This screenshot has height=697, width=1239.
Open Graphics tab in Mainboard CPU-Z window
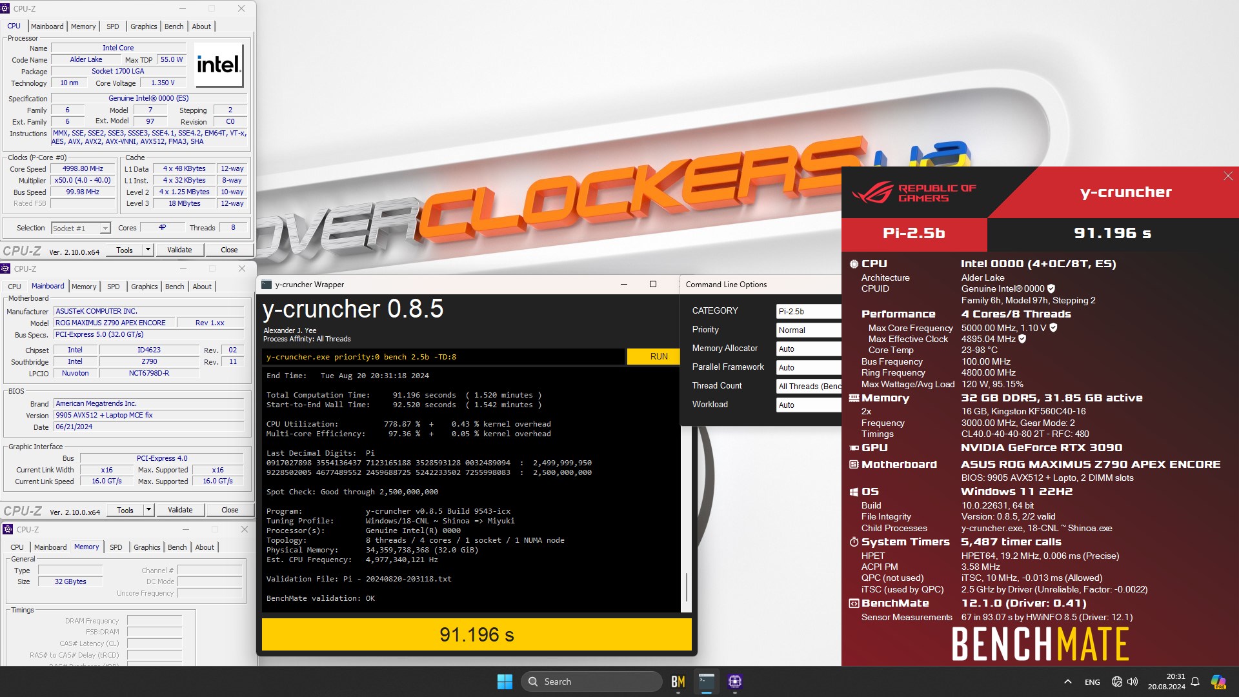144,287
